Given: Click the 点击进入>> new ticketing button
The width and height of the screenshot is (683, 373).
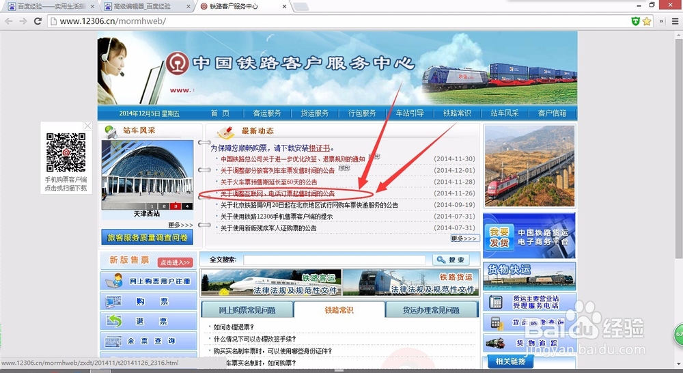Looking at the screenshot, I should pyautogui.click(x=175, y=262).
